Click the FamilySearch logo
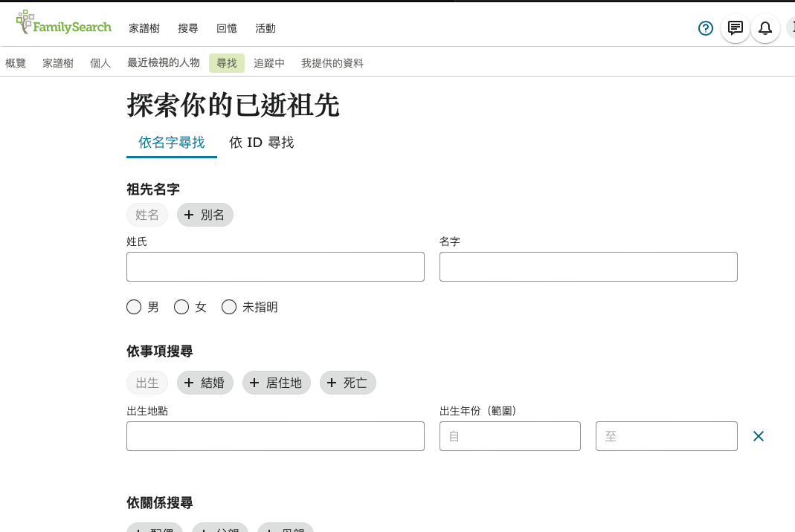 click(x=64, y=23)
